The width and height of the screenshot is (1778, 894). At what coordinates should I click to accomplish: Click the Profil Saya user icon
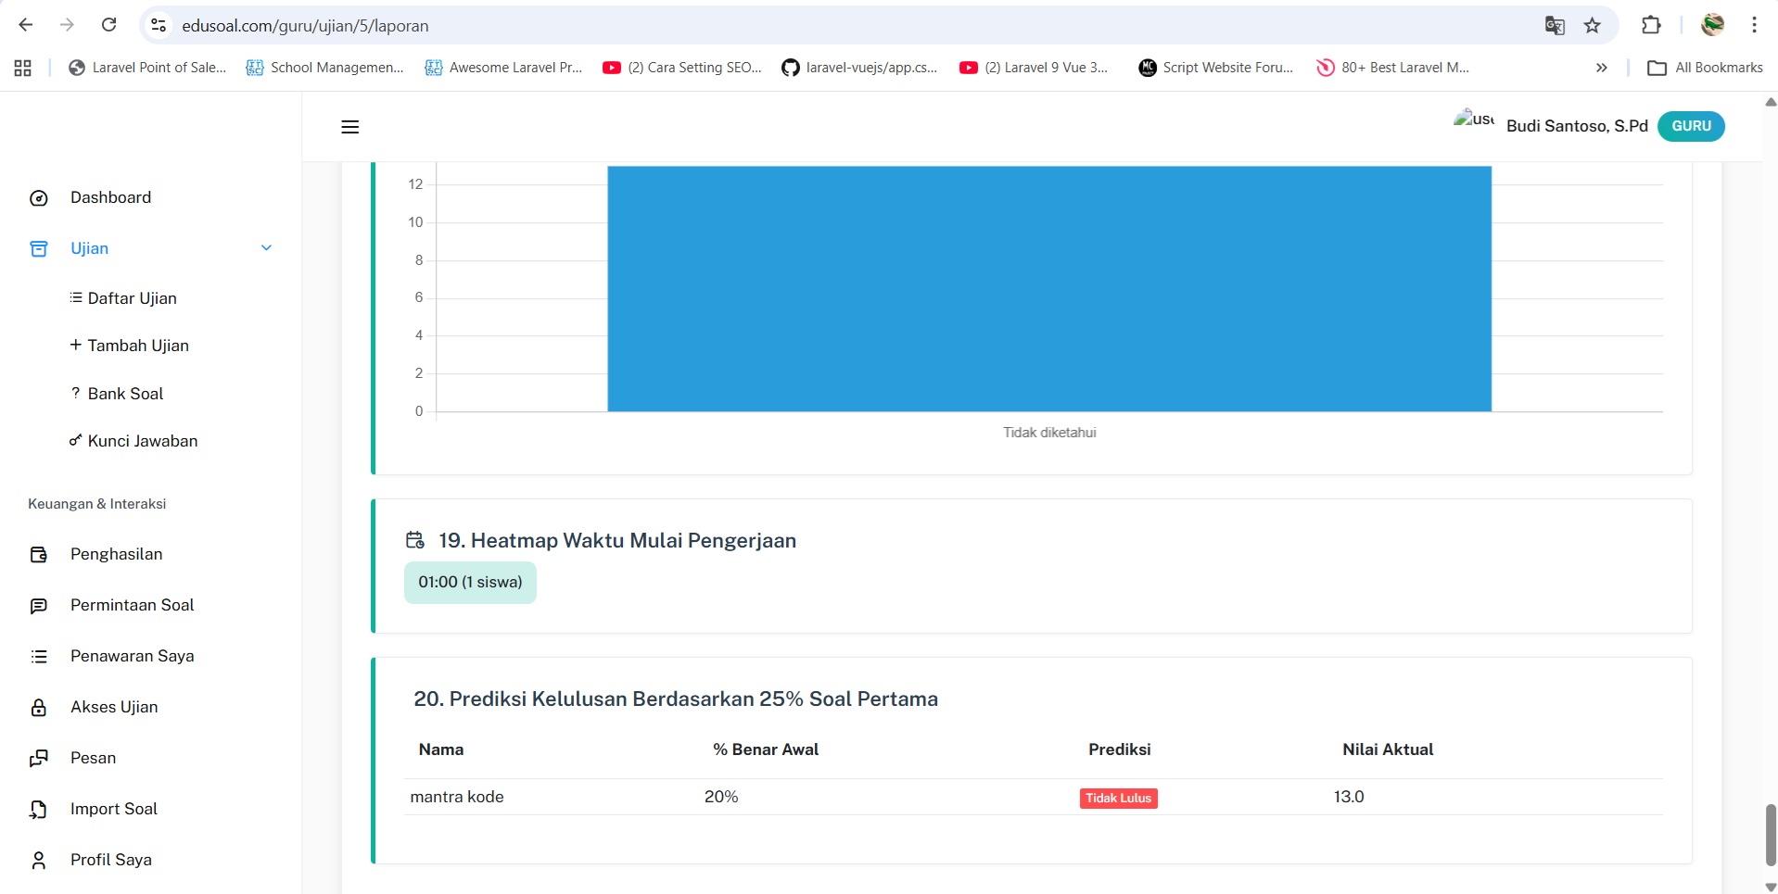coord(39,861)
